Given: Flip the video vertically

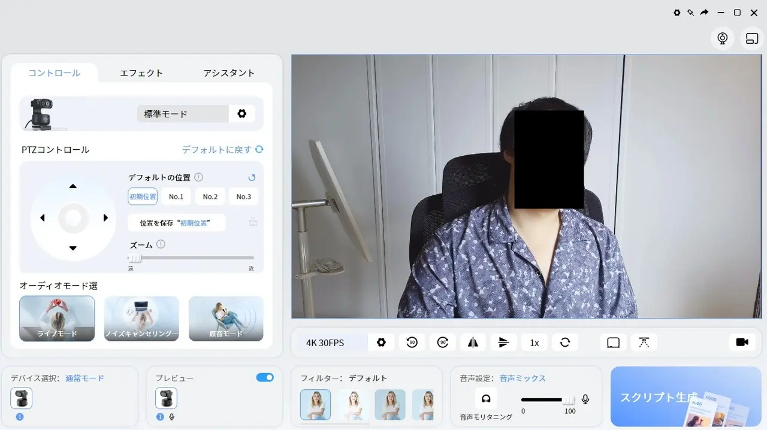Looking at the screenshot, I should [503, 343].
